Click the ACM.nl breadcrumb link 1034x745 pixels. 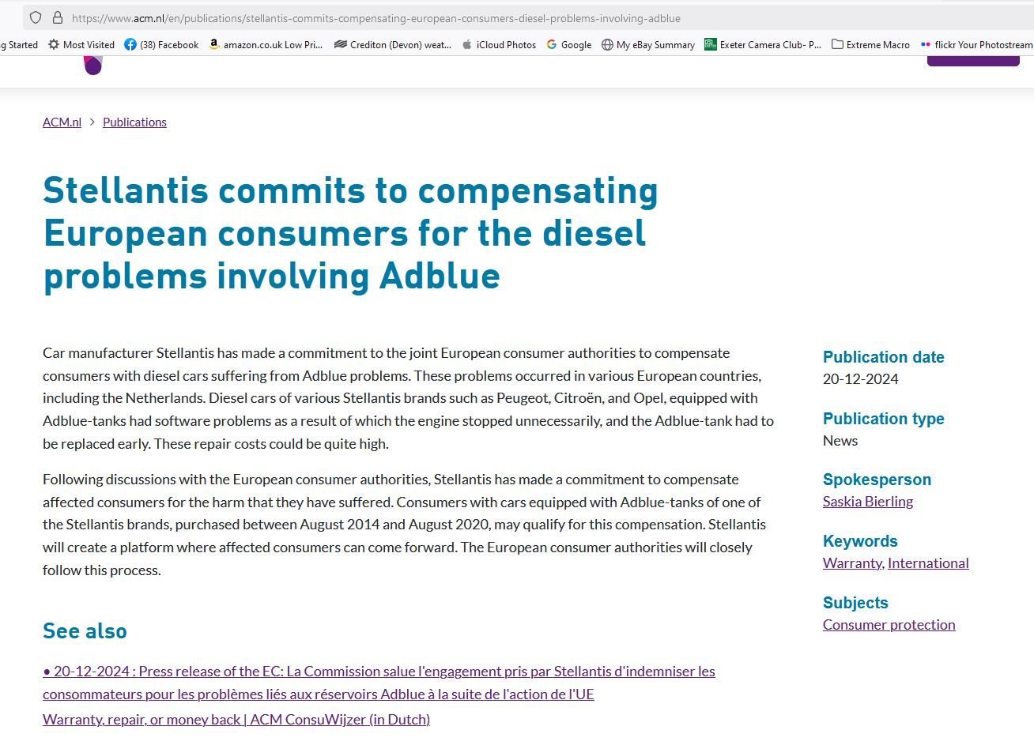point(62,122)
